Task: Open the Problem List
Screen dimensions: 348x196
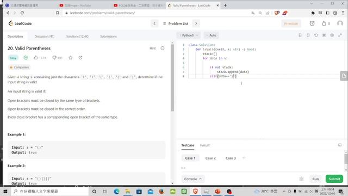Action: [176, 23]
